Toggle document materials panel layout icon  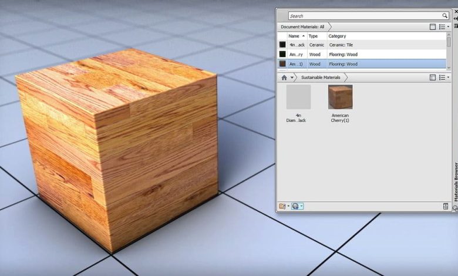tap(433, 27)
